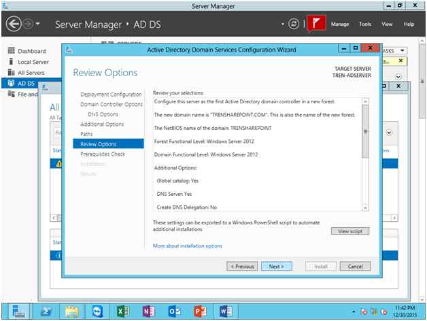427x321 pixels.
Task: Go to Prerequisites Check step
Action: (x=103, y=154)
